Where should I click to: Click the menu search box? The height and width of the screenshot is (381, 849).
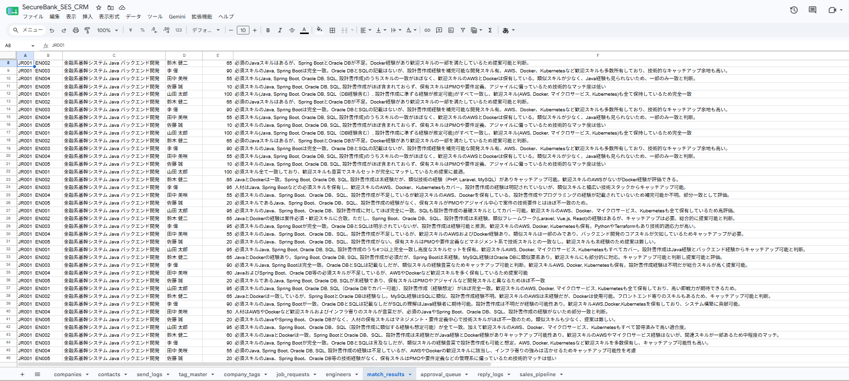[x=28, y=30]
